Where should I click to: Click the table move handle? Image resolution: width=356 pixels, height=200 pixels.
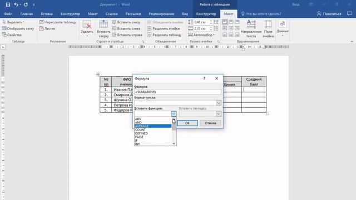point(98,74)
